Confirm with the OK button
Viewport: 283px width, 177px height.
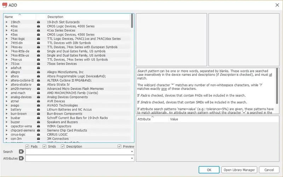tap(209, 170)
